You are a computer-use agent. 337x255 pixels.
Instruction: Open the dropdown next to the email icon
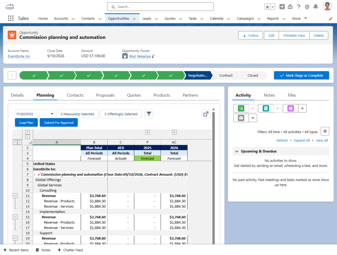[253, 118]
